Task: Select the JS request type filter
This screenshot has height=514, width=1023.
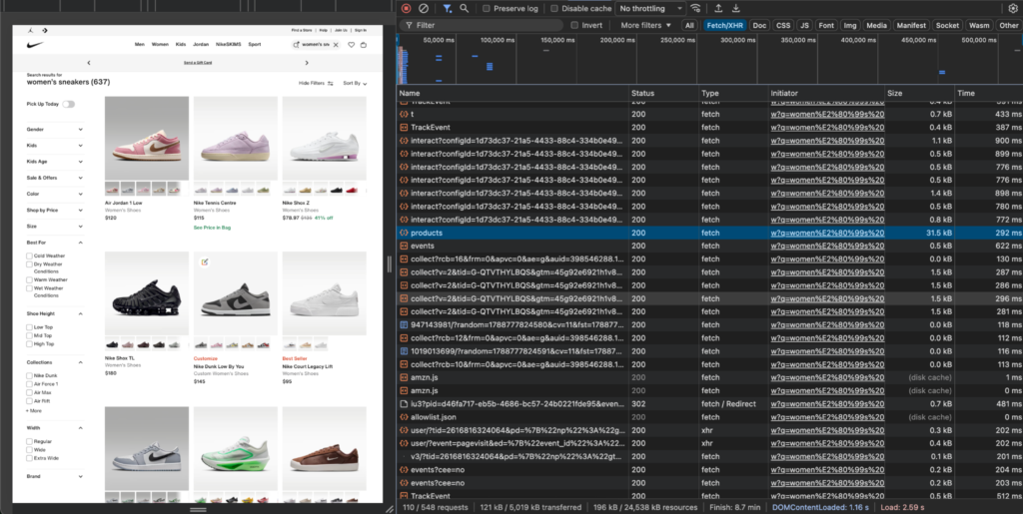Action: coord(804,25)
